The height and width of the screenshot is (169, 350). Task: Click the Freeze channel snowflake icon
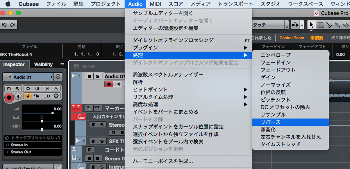tap(56, 96)
